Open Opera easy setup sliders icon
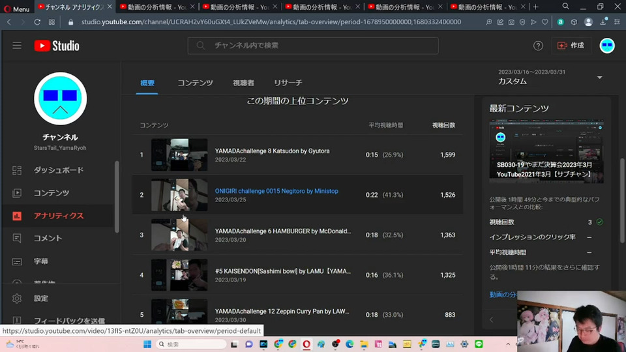Screen dimensions: 626x352 [618, 22]
